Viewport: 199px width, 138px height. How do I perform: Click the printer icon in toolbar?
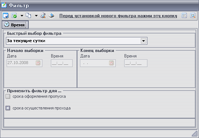pyautogui.click(x=51, y=16)
